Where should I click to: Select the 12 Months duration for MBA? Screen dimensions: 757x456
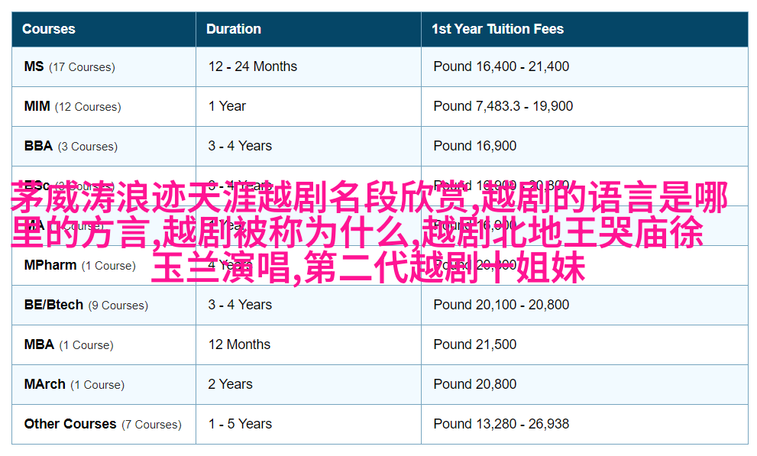click(x=239, y=344)
